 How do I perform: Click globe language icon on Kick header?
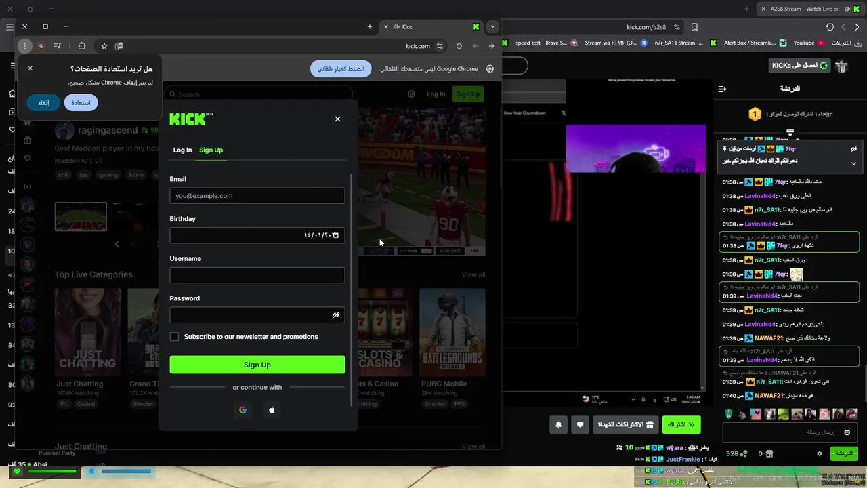pos(411,94)
